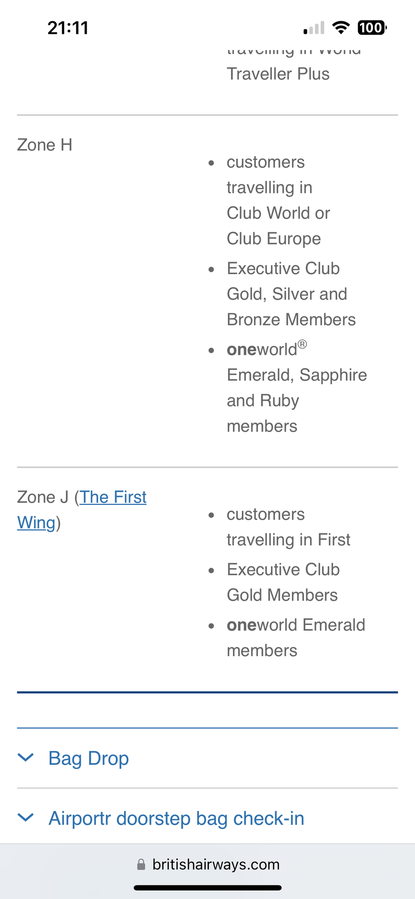Tap the oneworld Emerald members bullet text
The width and height of the screenshot is (415, 899).
[x=295, y=637]
